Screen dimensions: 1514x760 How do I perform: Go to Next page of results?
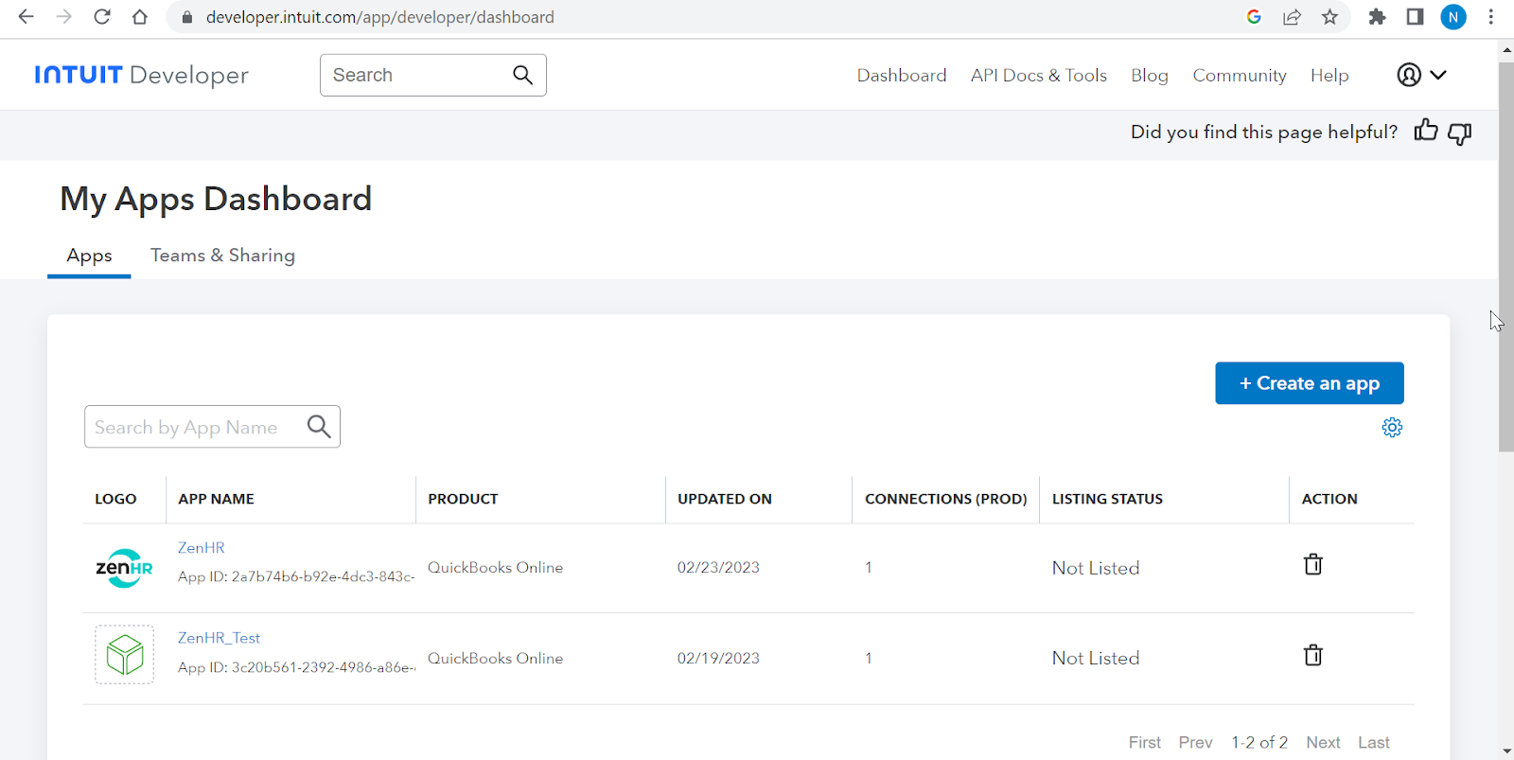point(1323,742)
